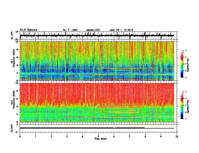
Task: Click time axis tick label 3
Action: click(67, 136)
